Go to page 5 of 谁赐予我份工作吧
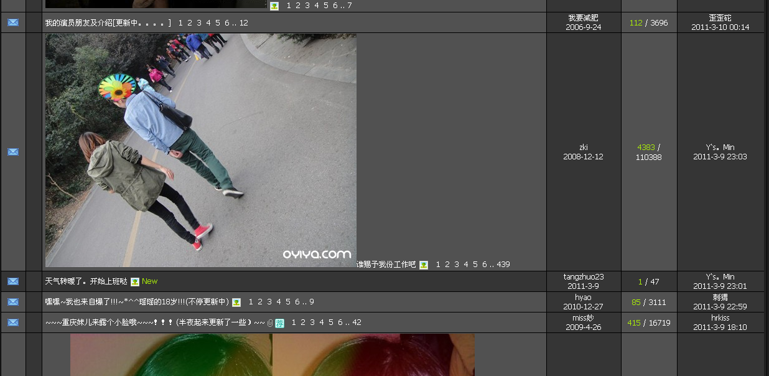This screenshot has width=769, height=376. 475,265
